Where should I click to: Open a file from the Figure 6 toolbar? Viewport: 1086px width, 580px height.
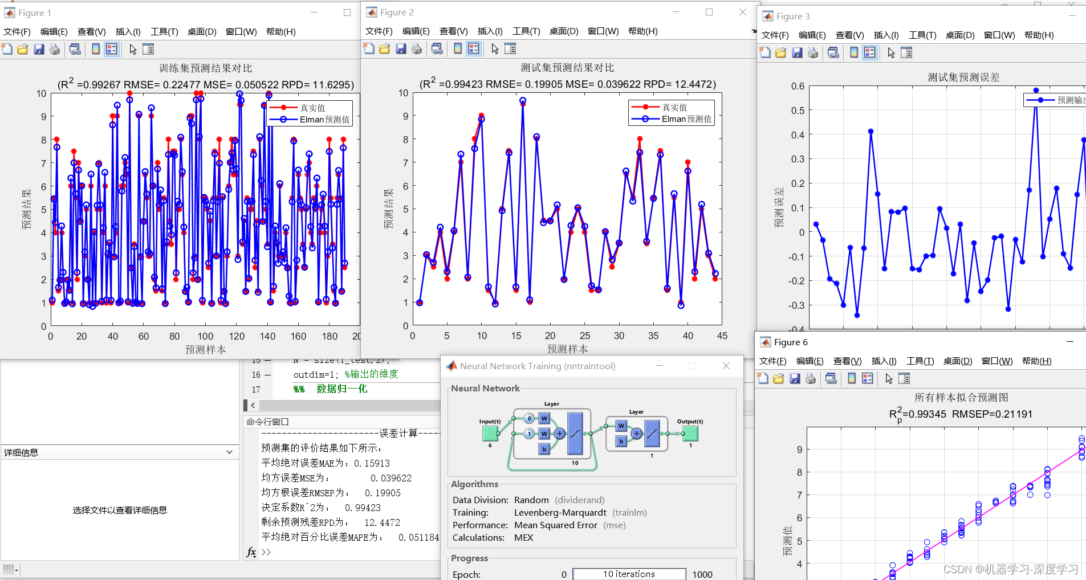[779, 378]
